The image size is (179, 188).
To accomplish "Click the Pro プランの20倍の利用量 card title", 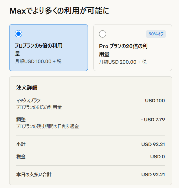I will click(x=123, y=50).
